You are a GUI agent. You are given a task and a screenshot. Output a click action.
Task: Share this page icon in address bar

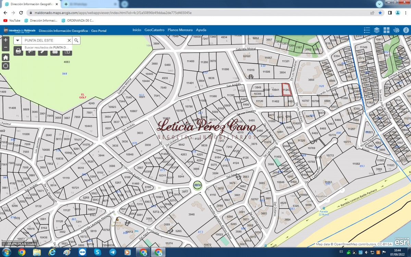point(372,13)
